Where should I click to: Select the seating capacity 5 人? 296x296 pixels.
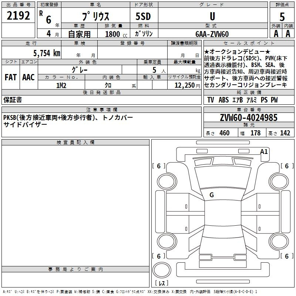[159, 70]
